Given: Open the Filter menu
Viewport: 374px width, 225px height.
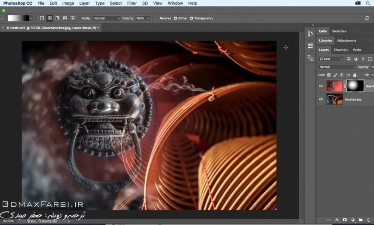Looking at the screenshot, I should (x=132, y=3).
